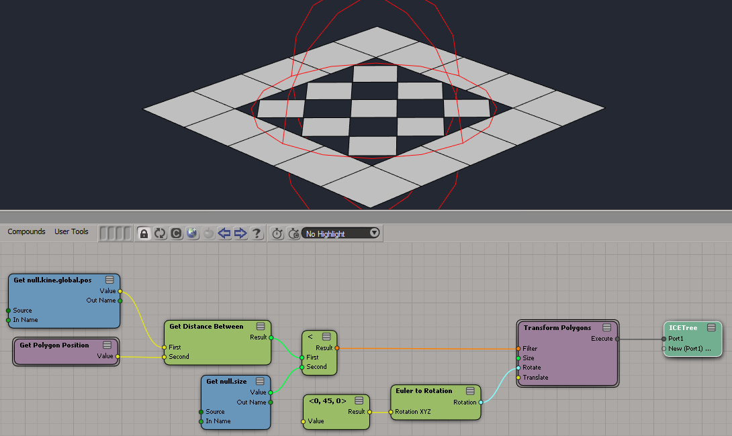Navigate back with left arrow icon

[224, 233]
